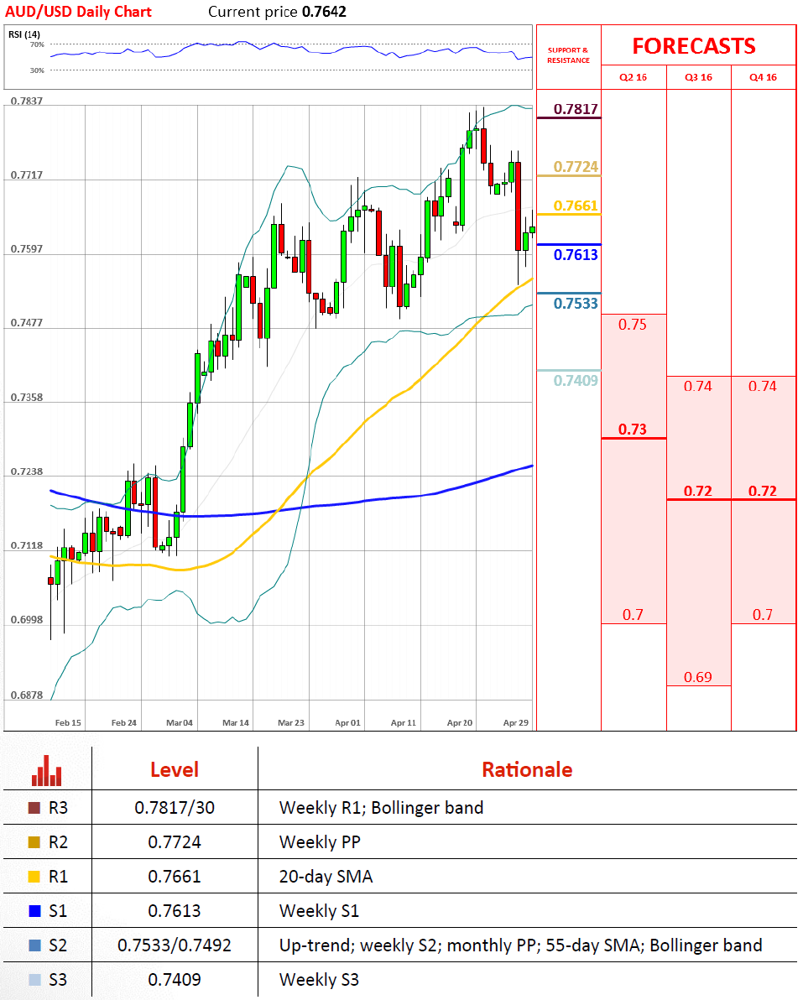Image resolution: width=803 pixels, height=1000 pixels.
Task: Click the 0.7477 price axis label
Action: point(27,323)
